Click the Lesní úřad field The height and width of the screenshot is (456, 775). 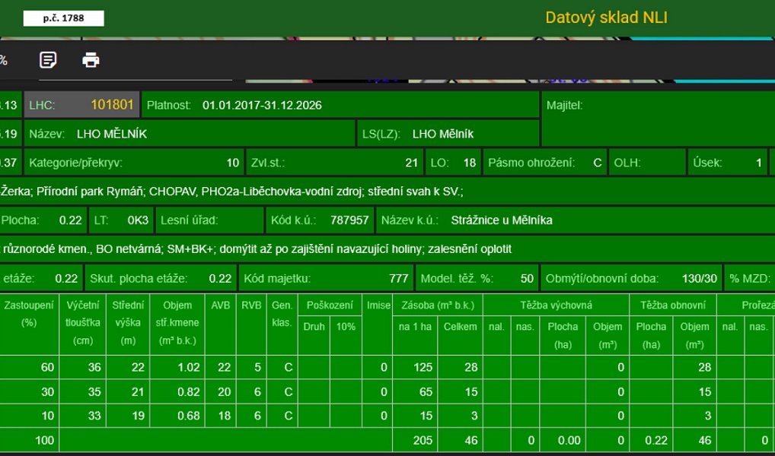[209, 220]
